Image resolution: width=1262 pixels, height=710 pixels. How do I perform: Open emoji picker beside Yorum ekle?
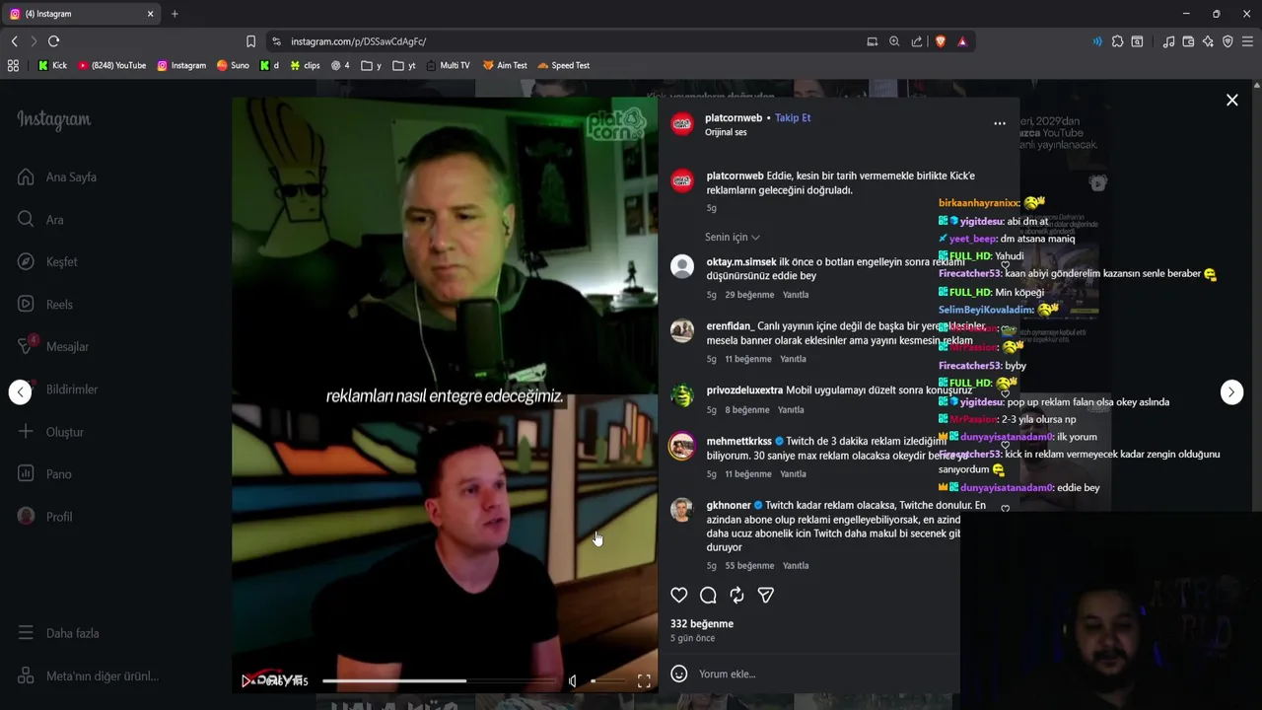pos(678,674)
